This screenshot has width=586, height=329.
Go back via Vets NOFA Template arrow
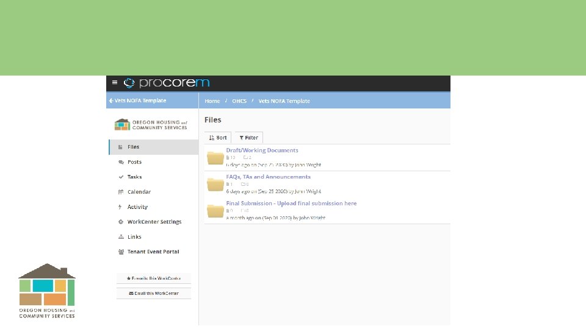click(137, 101)
